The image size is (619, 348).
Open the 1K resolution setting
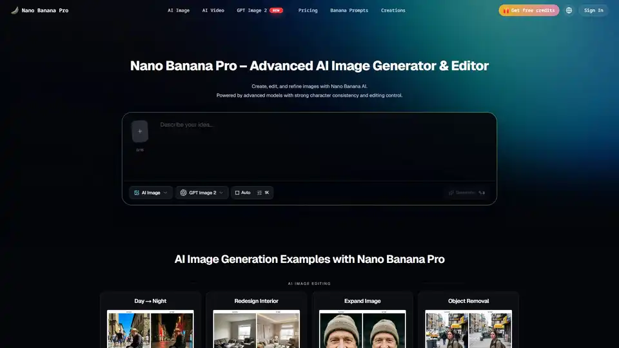pyautogui.click(x=263, y=193)
